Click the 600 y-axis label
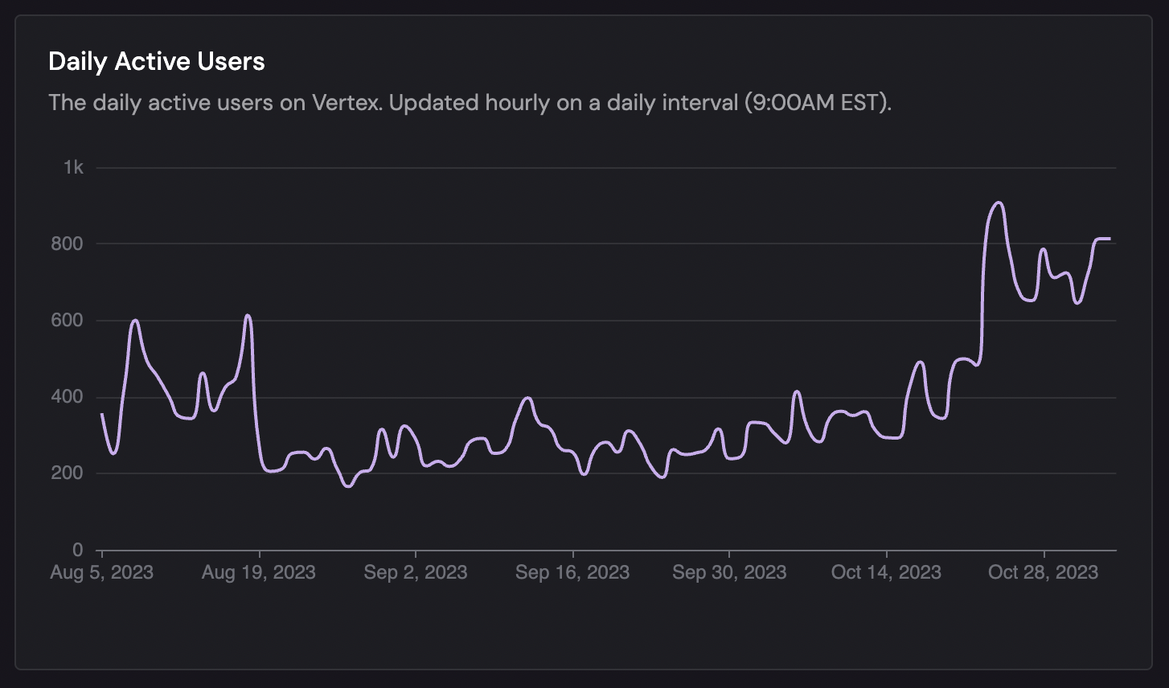The height and width of the screenshot is (688, 1169). pyautogui.click(x=67, y=321)
